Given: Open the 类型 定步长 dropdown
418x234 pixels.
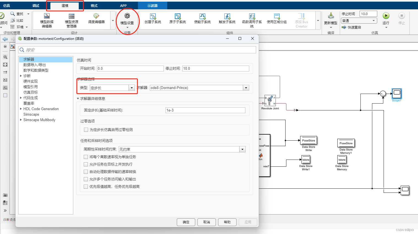Looking at the screenshot, I should [x=132, y=88].
